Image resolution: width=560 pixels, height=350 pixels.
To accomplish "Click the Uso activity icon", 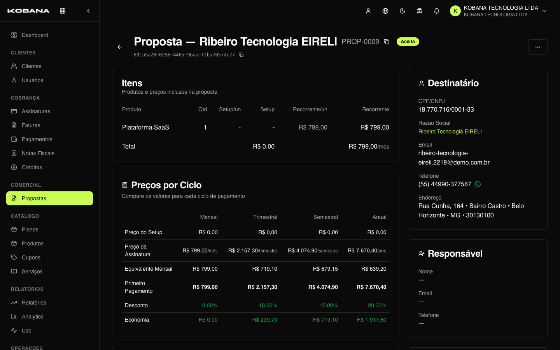I will click(x=14, y=331).
